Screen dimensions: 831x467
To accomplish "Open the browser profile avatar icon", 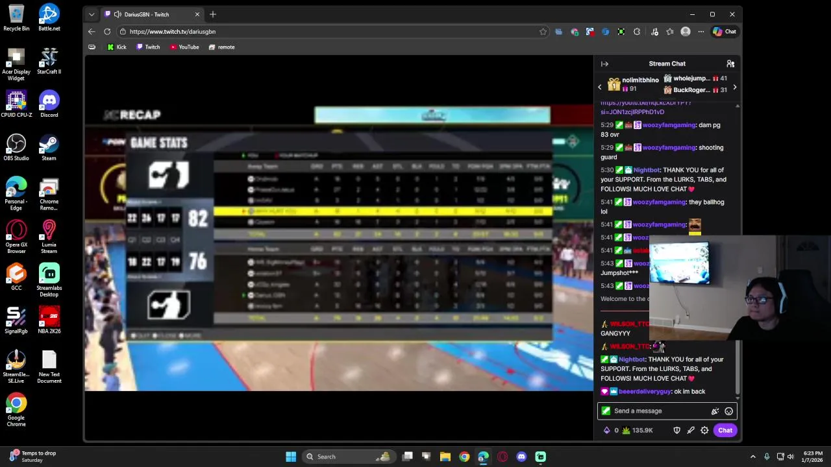I will pos(686,31).
